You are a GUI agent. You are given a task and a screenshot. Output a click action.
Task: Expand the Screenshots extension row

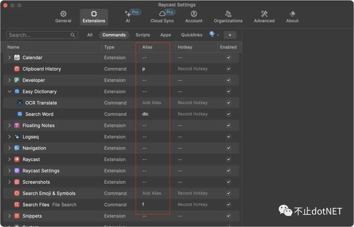[9, 182]
